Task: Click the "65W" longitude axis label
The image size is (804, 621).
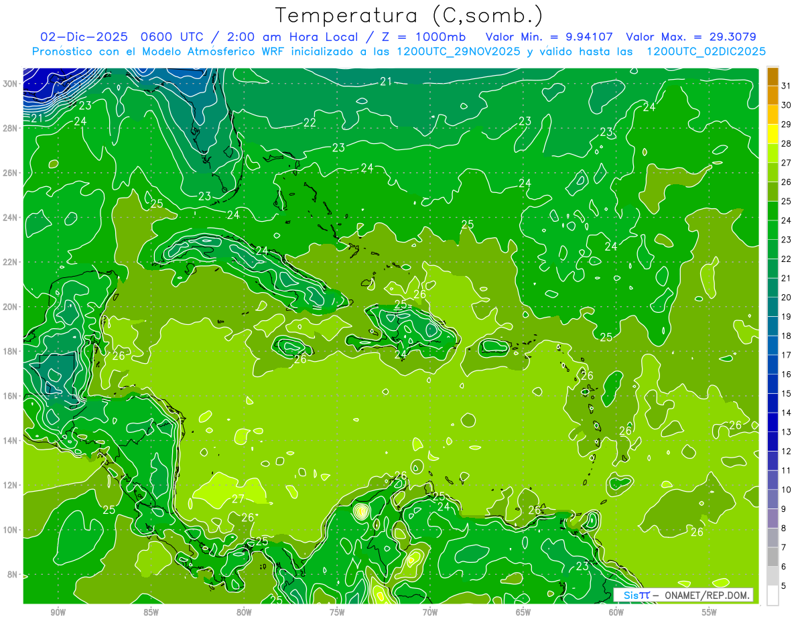Action: pos(523,613)
